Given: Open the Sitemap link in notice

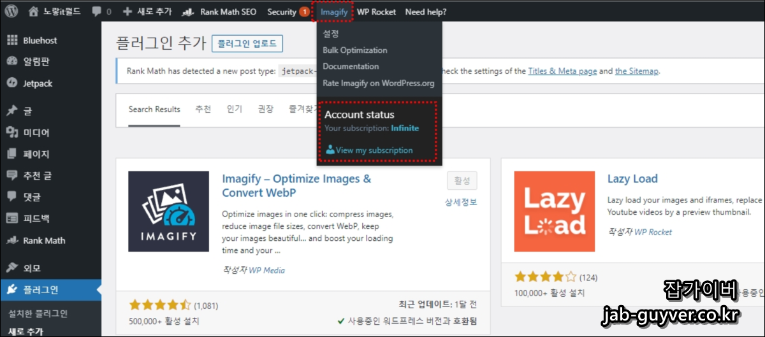Looking at the screenshot, I should click(x=636, y=71).
